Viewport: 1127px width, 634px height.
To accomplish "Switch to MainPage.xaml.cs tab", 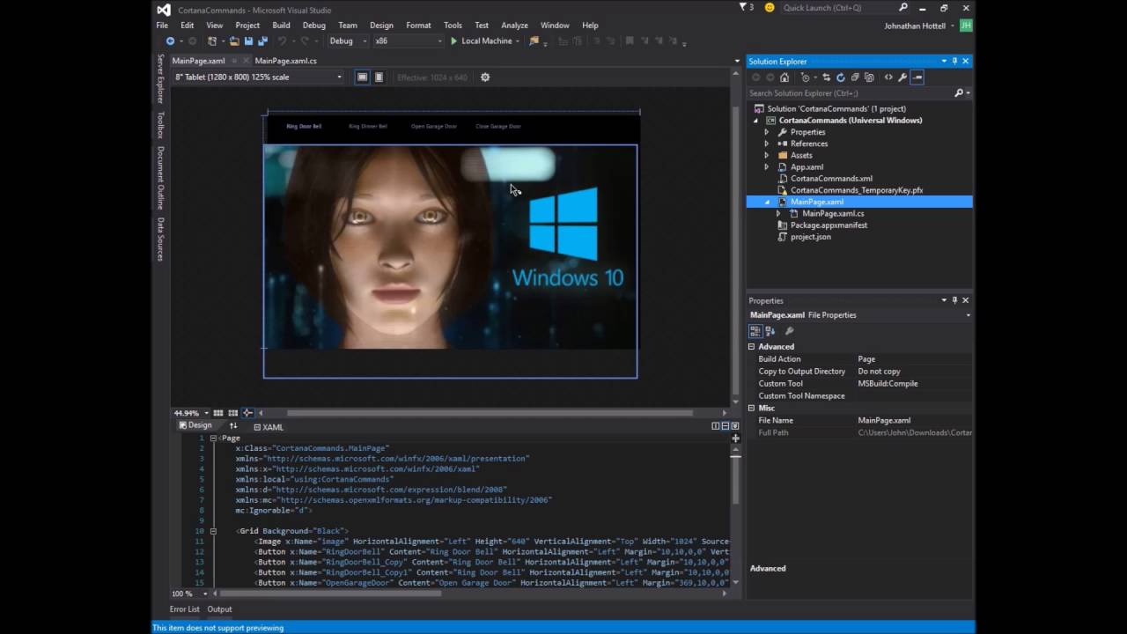I will pyautogui.click(x=285, y=61).
